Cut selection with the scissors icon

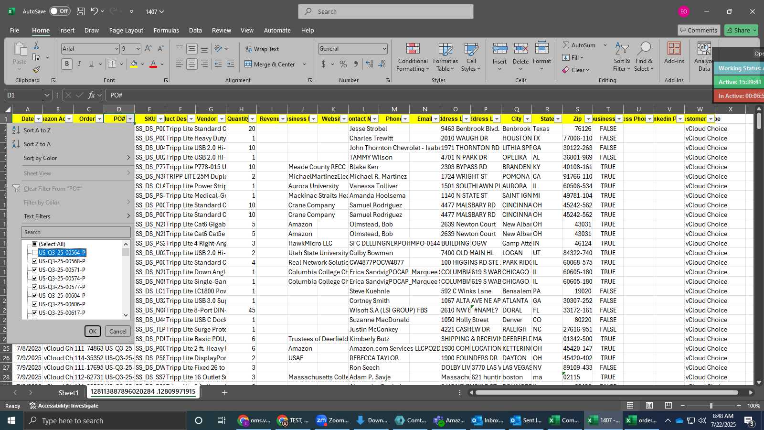click(x=36, y=45)
